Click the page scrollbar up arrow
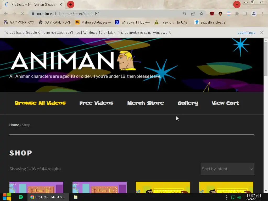 (266, 40)
